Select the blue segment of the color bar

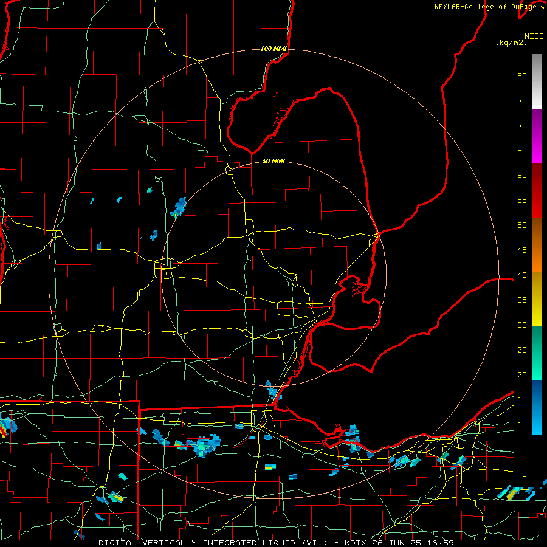[537, 407]
